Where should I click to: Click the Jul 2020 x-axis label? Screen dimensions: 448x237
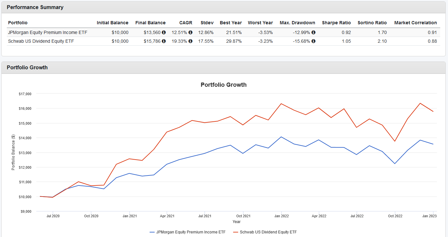pos(53,216)
